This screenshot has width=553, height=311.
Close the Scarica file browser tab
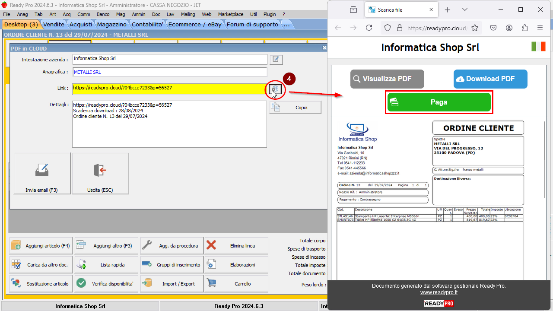(x=431, y=10)
